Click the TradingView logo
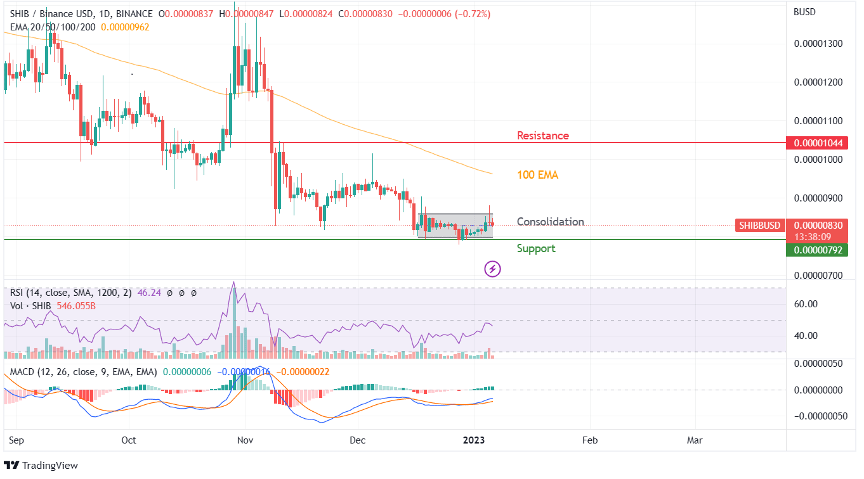Viewport: 864px width, 479px height. [41, 466]
